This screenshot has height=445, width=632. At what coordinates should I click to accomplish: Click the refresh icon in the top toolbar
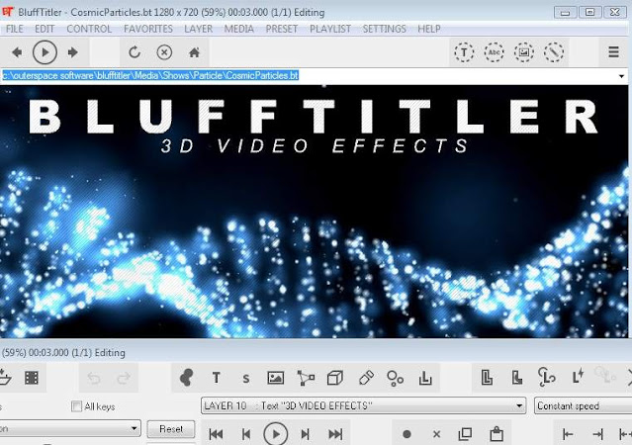click(x=135, y=52)
